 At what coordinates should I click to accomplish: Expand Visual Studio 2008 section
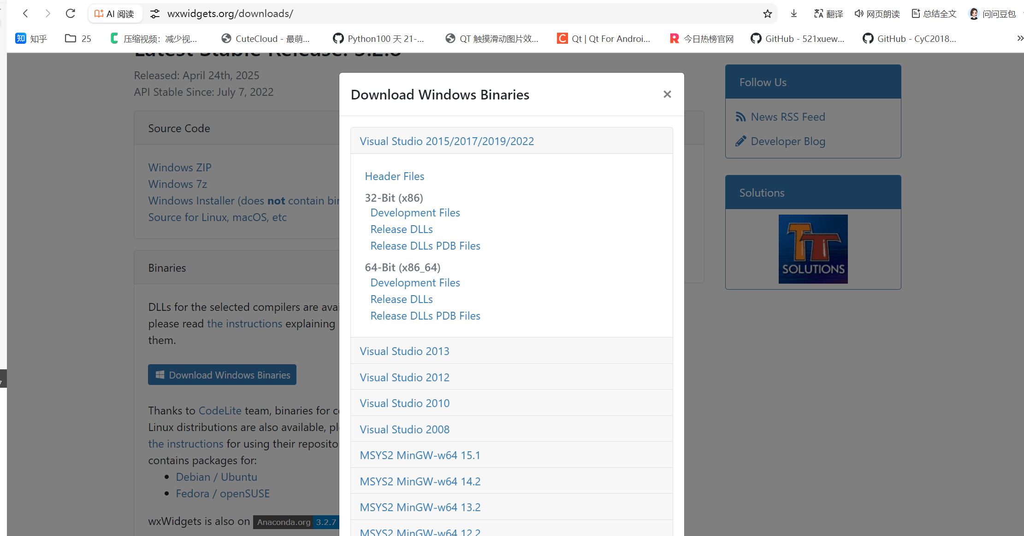pos(404,429)
